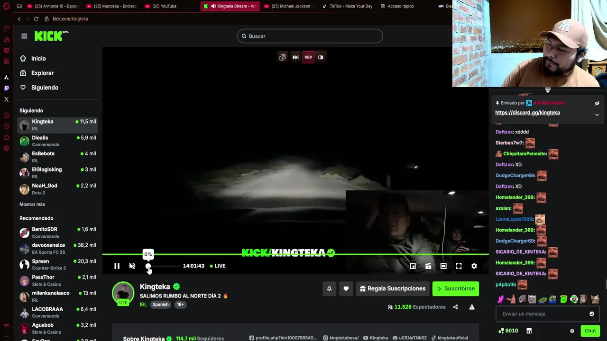Screen dimensions: 607x341
Task: Reload the page with the browser refresh icon
Action: click(x=36, y=19)
